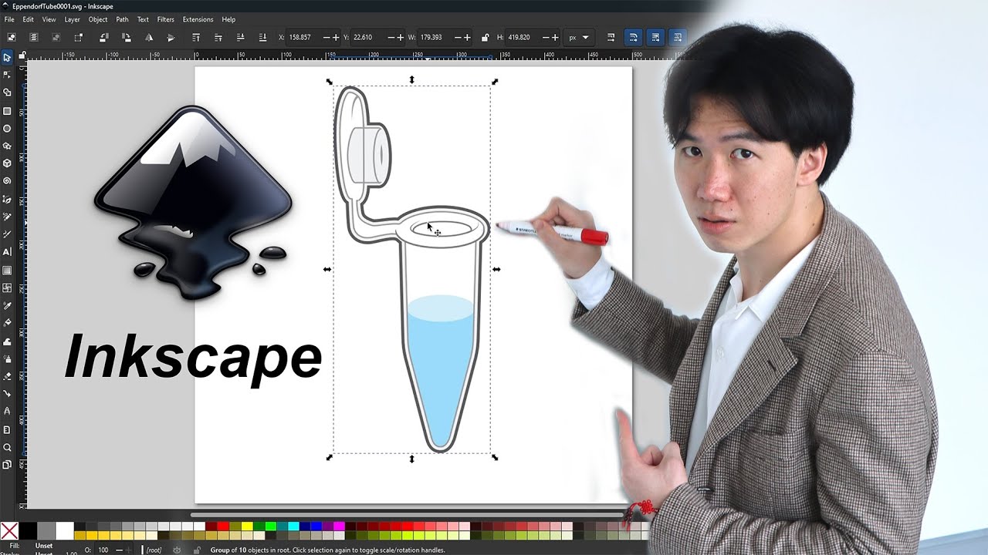The width and height of the screenshot is (988, 555).
Task: Flip selection vertically
Action: [171, 37]
